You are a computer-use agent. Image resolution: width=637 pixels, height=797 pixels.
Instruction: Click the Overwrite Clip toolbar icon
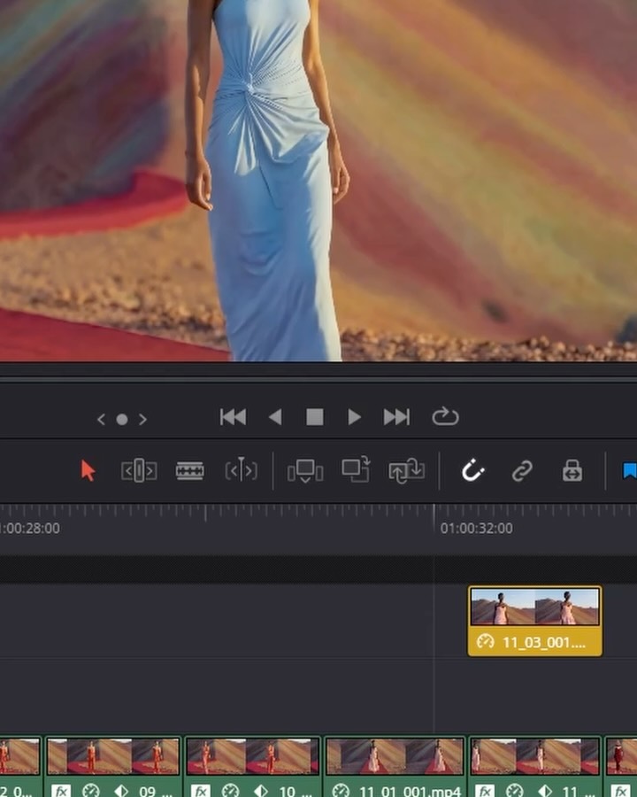coord(356,471)
